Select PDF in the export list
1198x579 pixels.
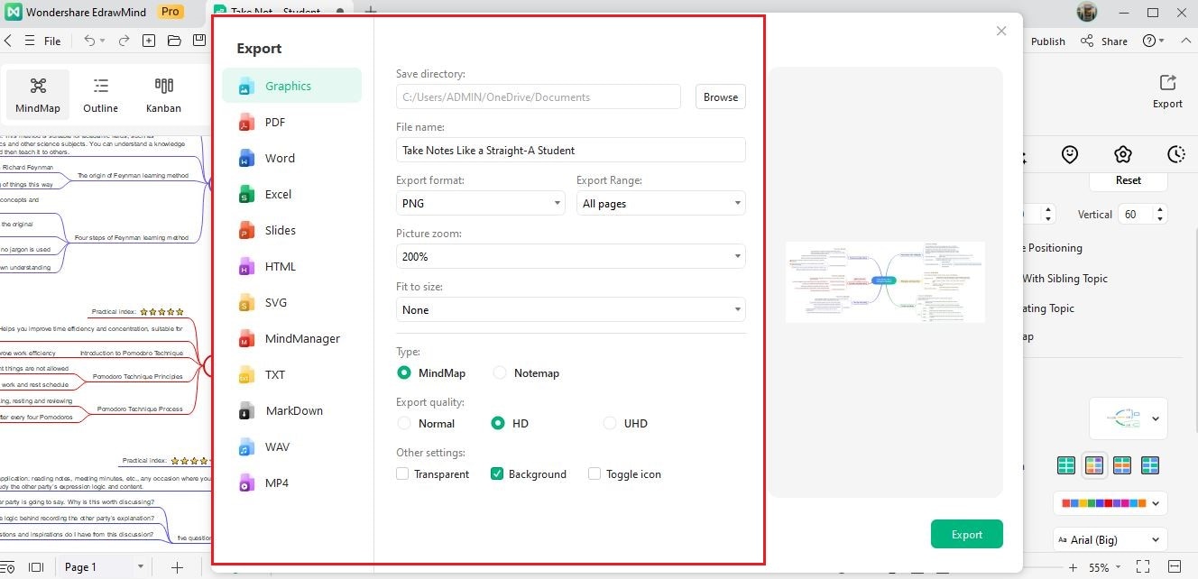(292, 122)
